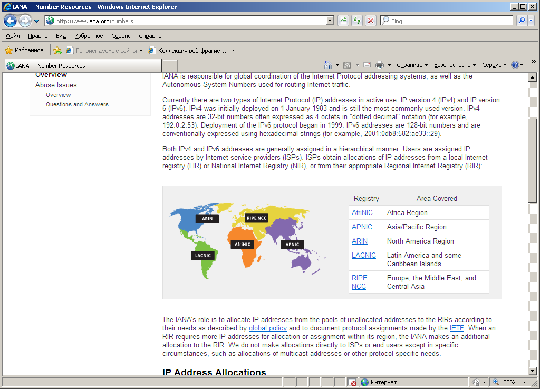Click ARIN label on the world map
The image size is (540, 389).
[x=207, y=219]
